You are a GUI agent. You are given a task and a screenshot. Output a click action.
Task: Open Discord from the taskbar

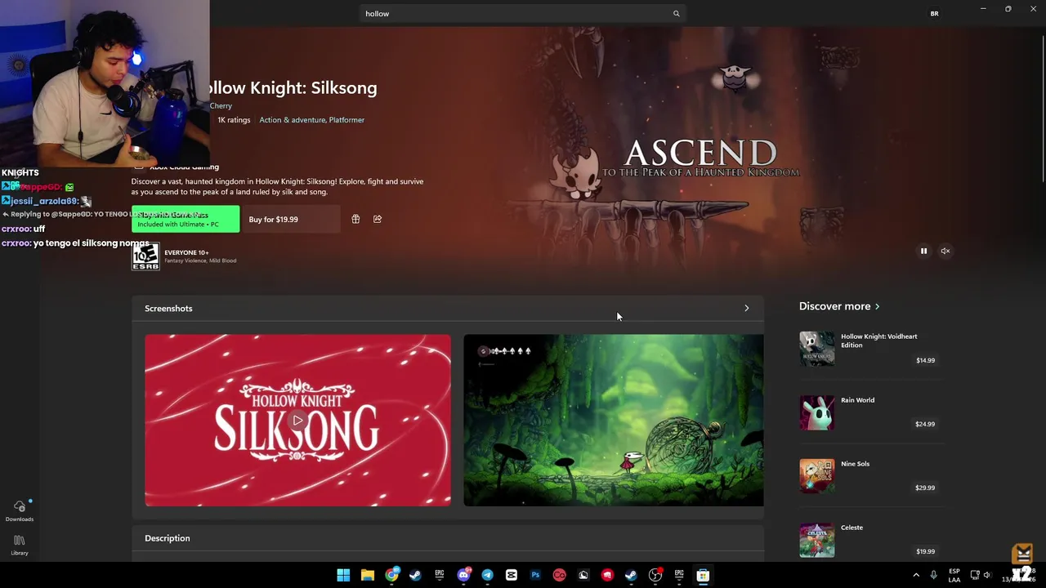click(463, 575)
